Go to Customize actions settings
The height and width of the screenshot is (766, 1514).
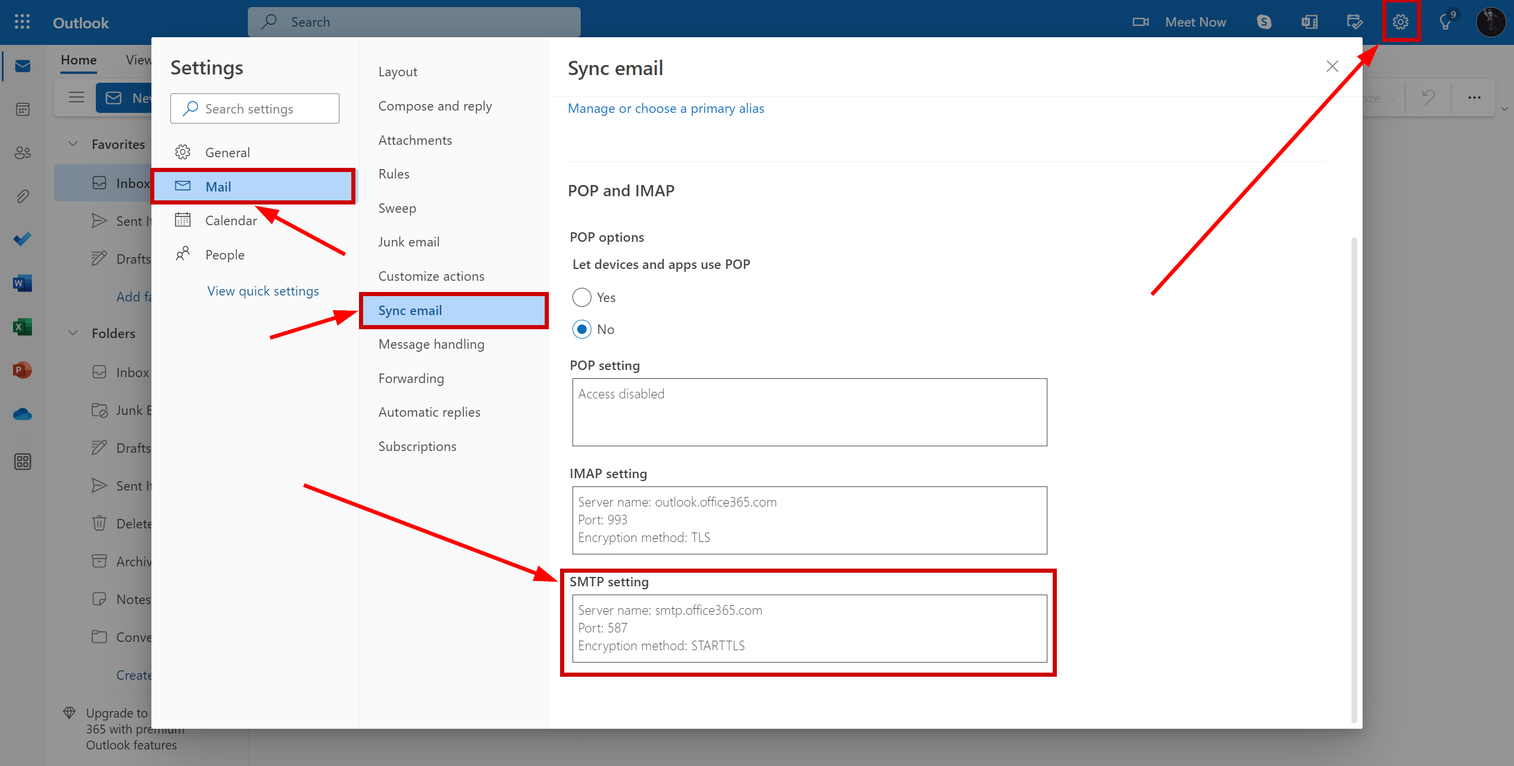431,276
